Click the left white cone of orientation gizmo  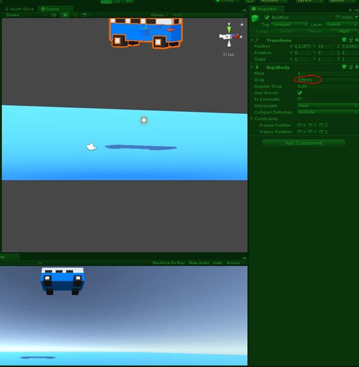(x=222, y=37)
